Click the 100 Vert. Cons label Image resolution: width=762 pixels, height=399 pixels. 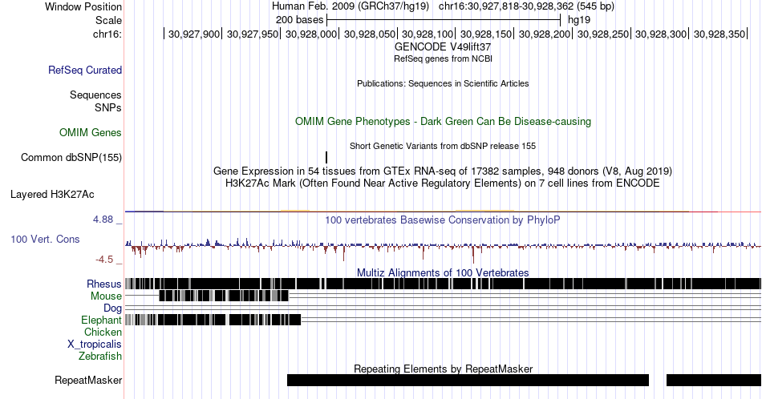tap(45, 239)
